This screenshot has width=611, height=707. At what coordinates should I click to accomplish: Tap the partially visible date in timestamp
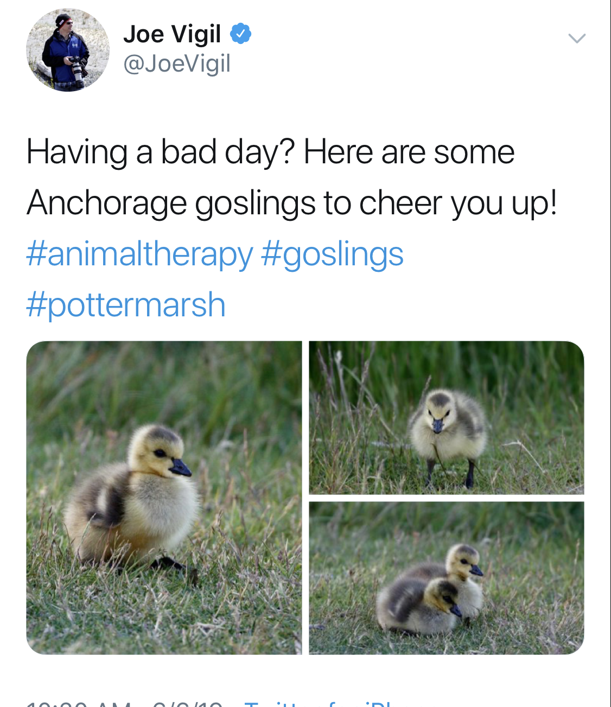point(188,704)
